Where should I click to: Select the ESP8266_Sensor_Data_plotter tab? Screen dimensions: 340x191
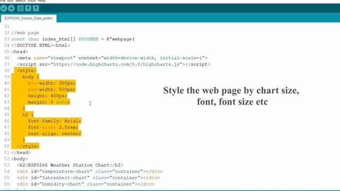point(29,19)
